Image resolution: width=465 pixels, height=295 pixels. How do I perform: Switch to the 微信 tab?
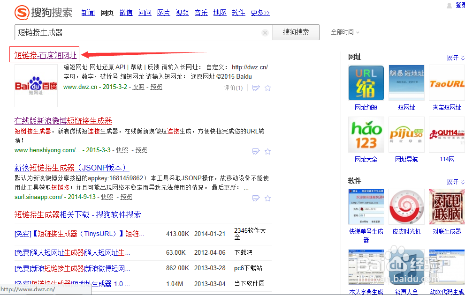coord(126,13)
